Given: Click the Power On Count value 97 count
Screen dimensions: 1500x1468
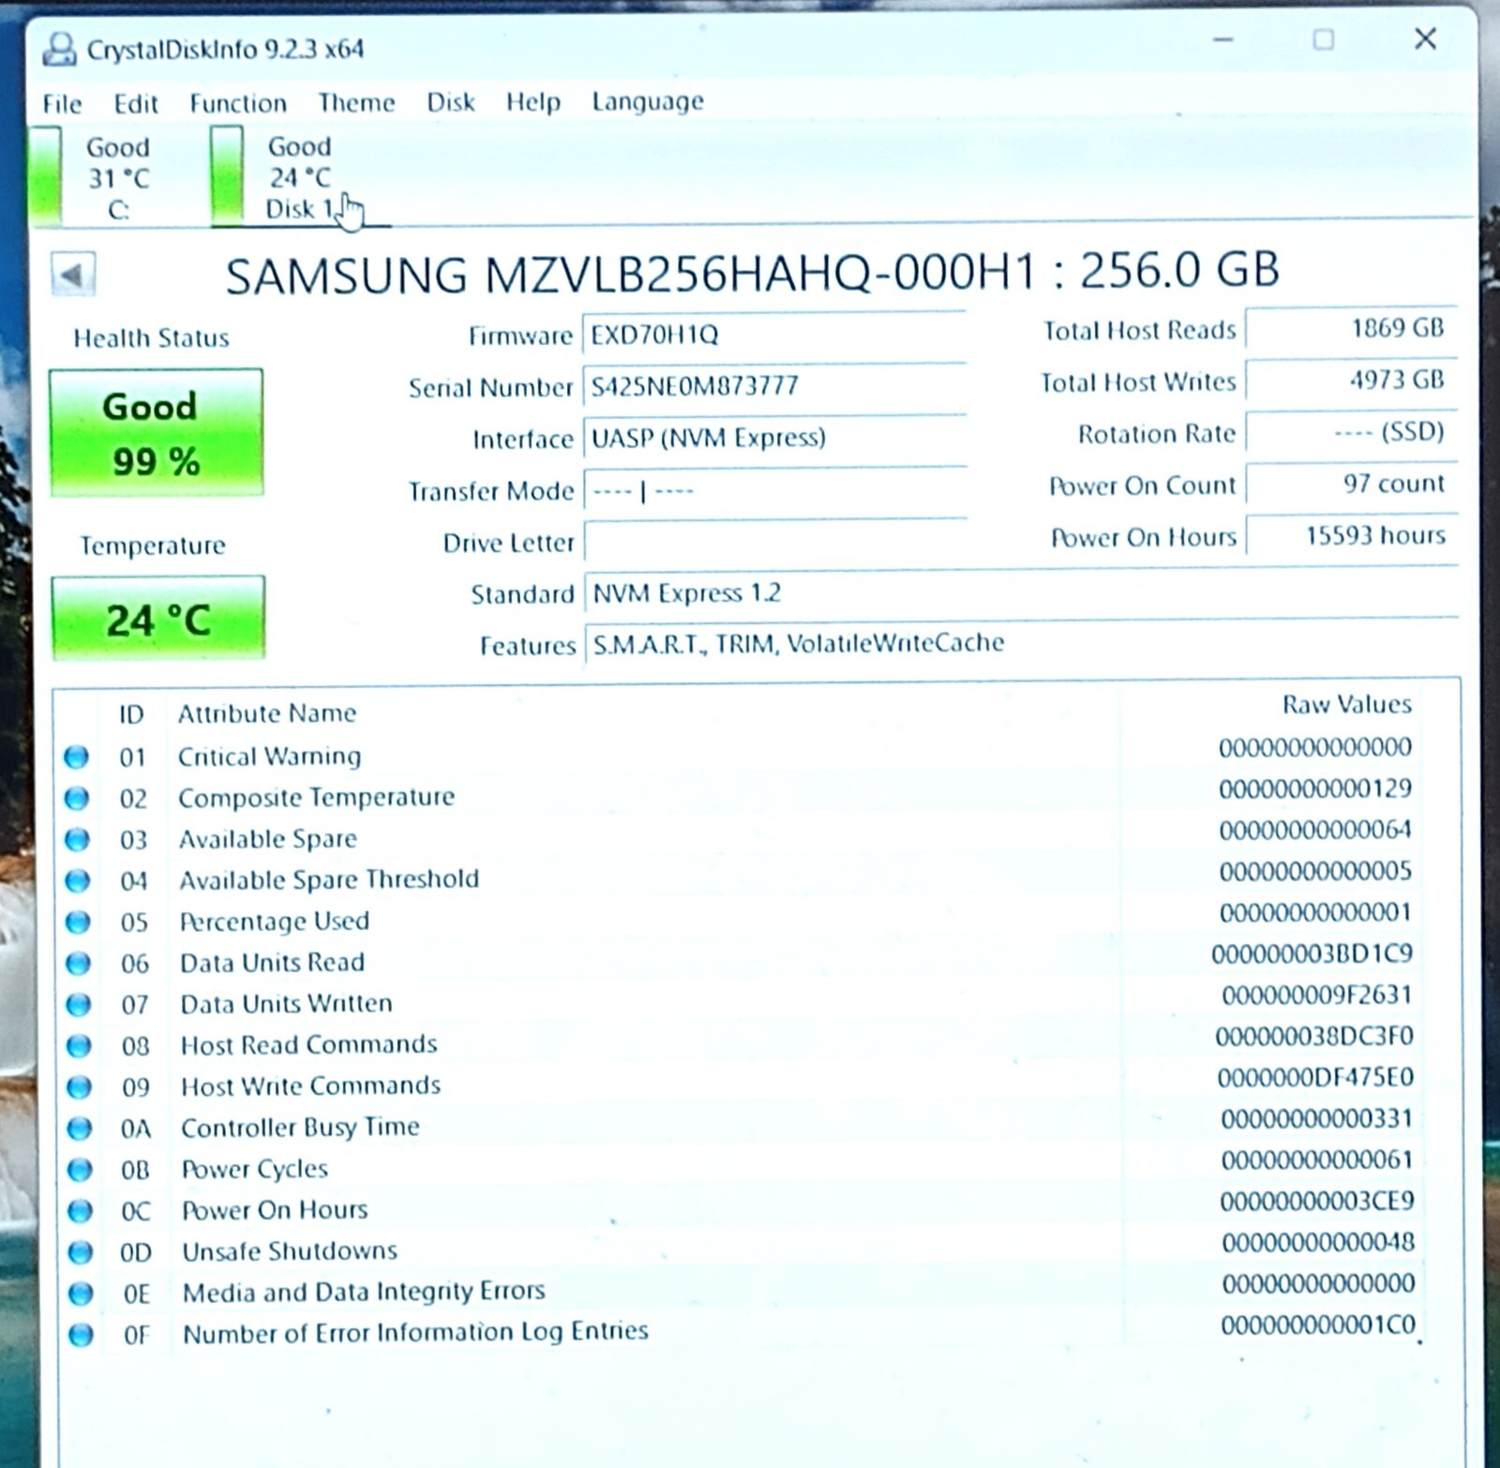Looking at the screenshot, I should 1351,484.
